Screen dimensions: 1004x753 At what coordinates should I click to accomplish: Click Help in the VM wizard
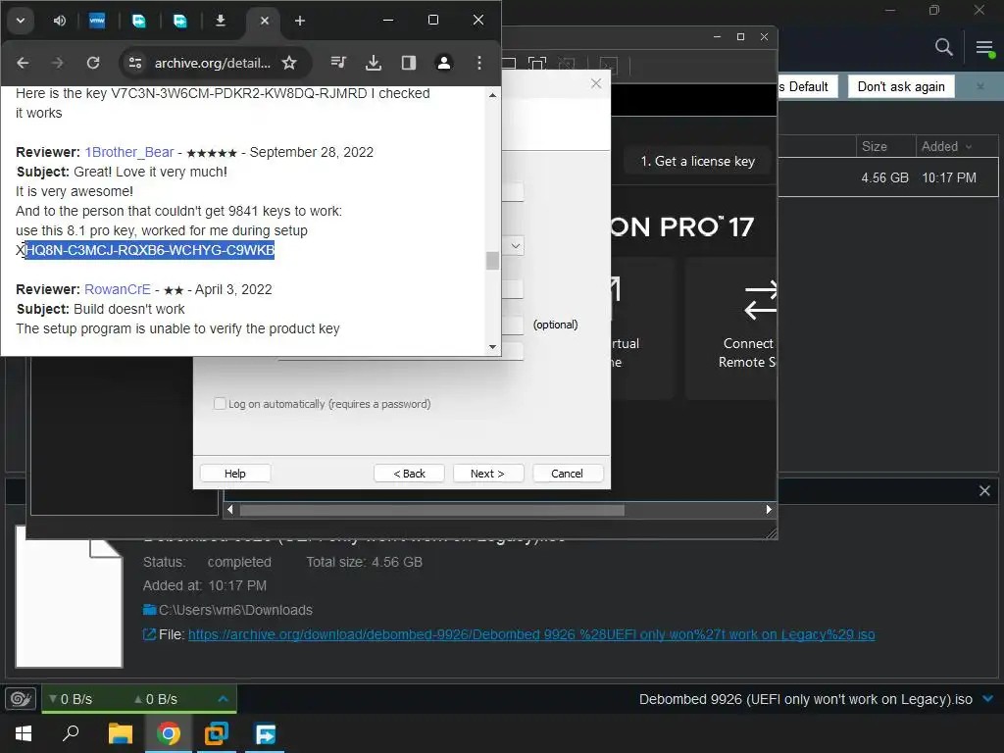[235, 474]
